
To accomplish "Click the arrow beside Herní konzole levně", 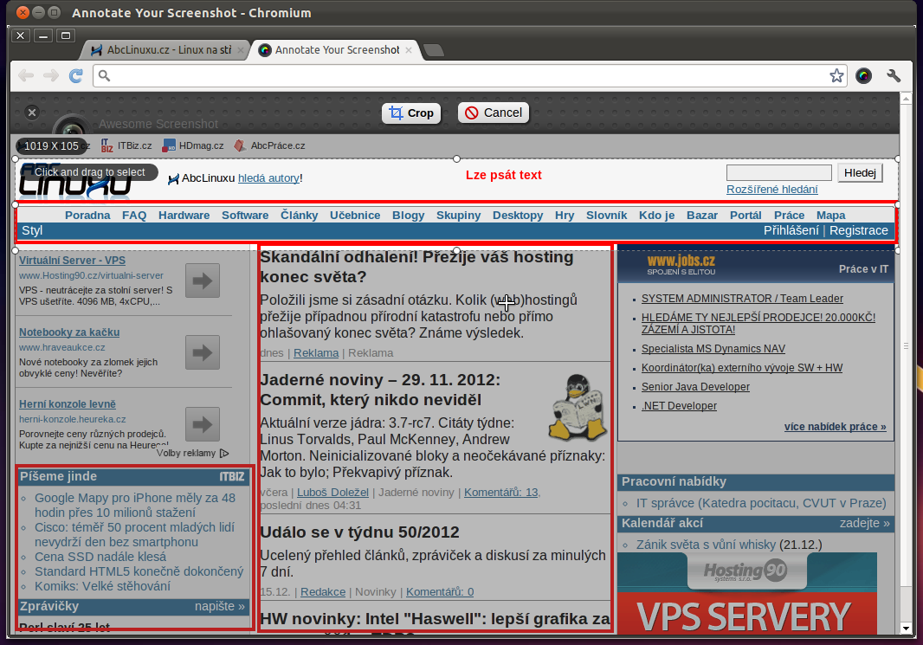I will pos(203,424).
